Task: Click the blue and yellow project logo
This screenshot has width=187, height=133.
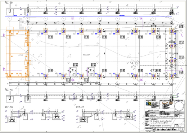Action: pos(148,104)
